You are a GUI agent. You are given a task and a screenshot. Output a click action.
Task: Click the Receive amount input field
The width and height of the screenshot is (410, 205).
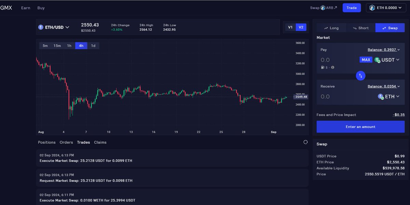coord(347,97)
